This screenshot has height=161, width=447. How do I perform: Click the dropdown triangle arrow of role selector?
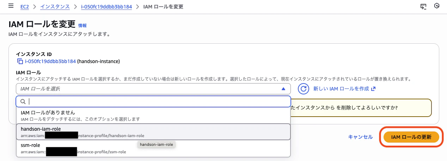283,89
